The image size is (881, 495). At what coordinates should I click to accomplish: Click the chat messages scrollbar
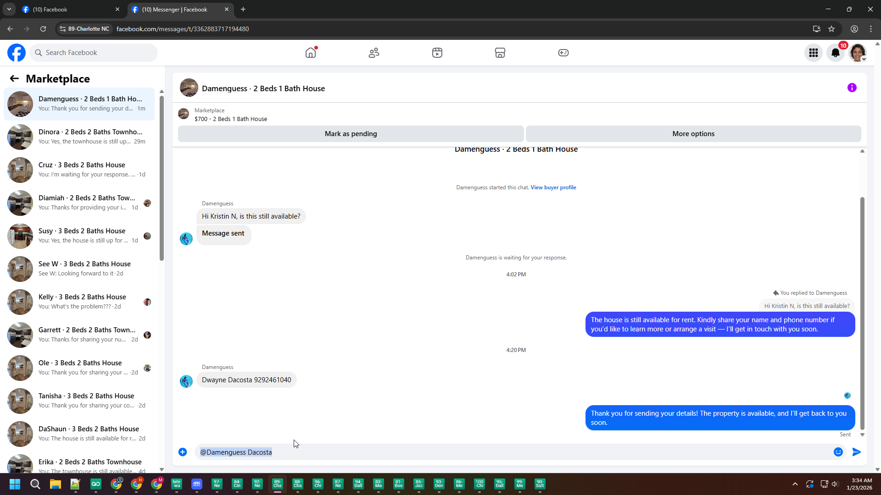coord(862,313)
